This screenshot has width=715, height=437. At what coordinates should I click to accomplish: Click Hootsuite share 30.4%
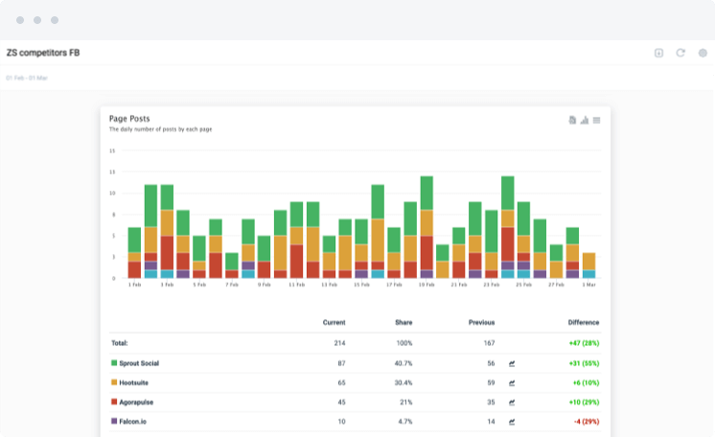pyautogui.click(x=404, y=382)
